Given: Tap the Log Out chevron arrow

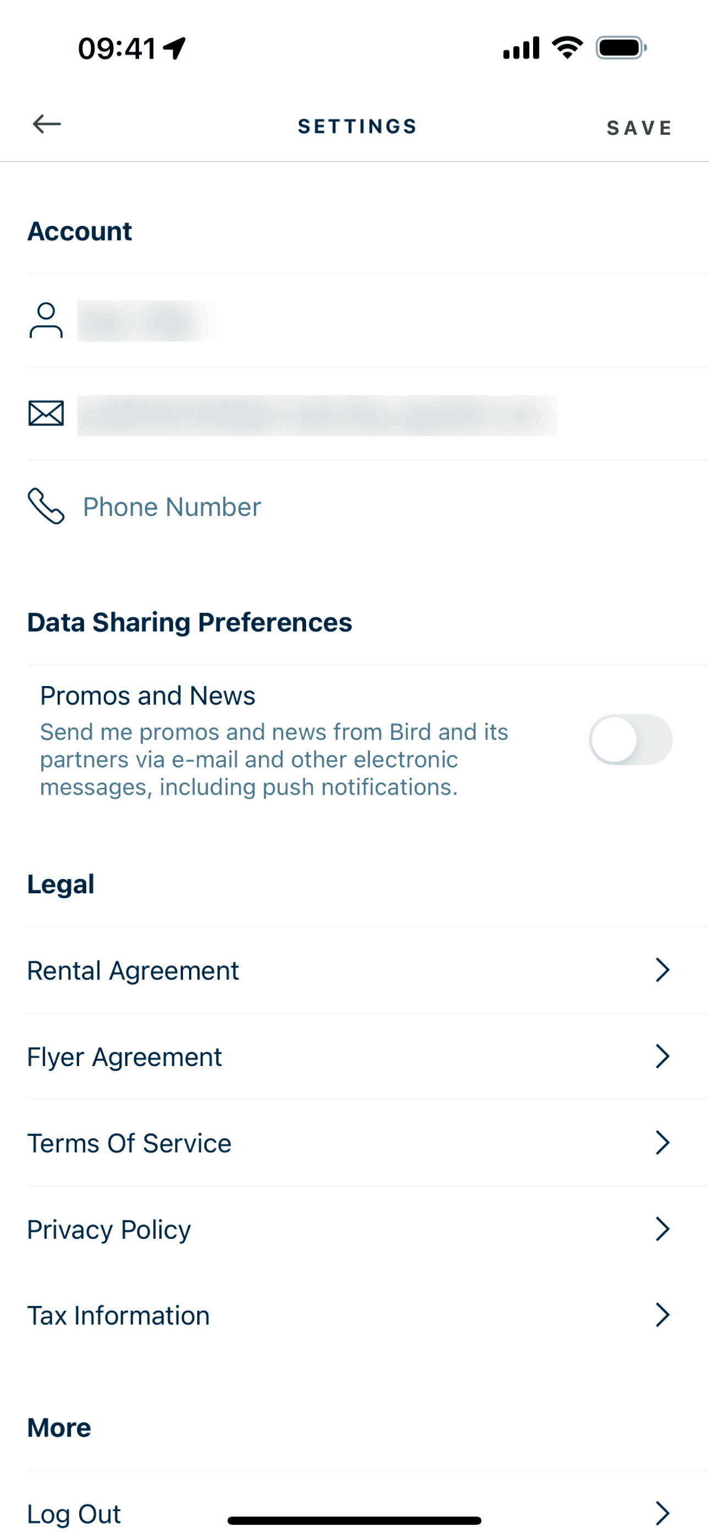Looking at the screenshot, I should (662, 1513).
